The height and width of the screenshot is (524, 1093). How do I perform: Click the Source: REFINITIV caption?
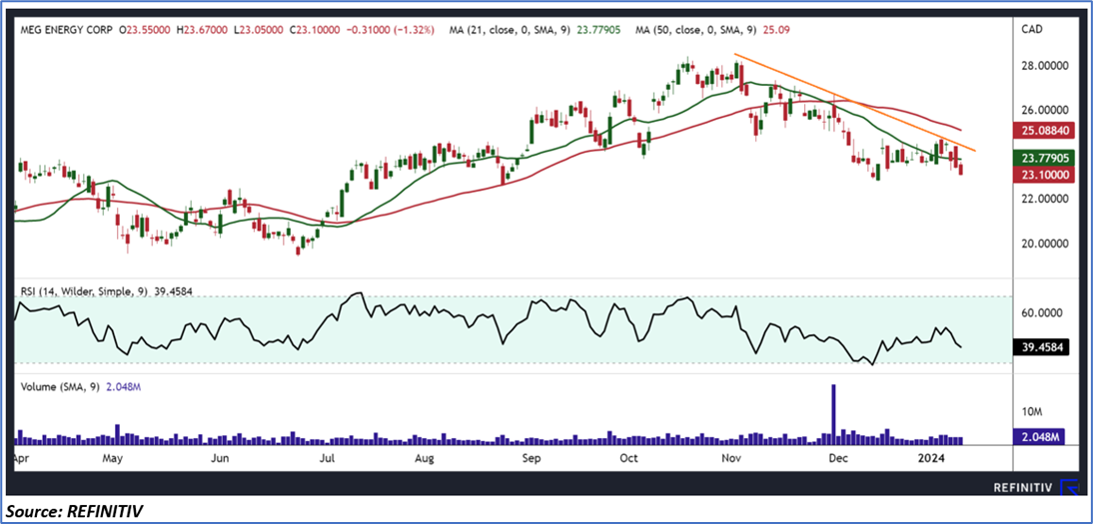[74, 511]
